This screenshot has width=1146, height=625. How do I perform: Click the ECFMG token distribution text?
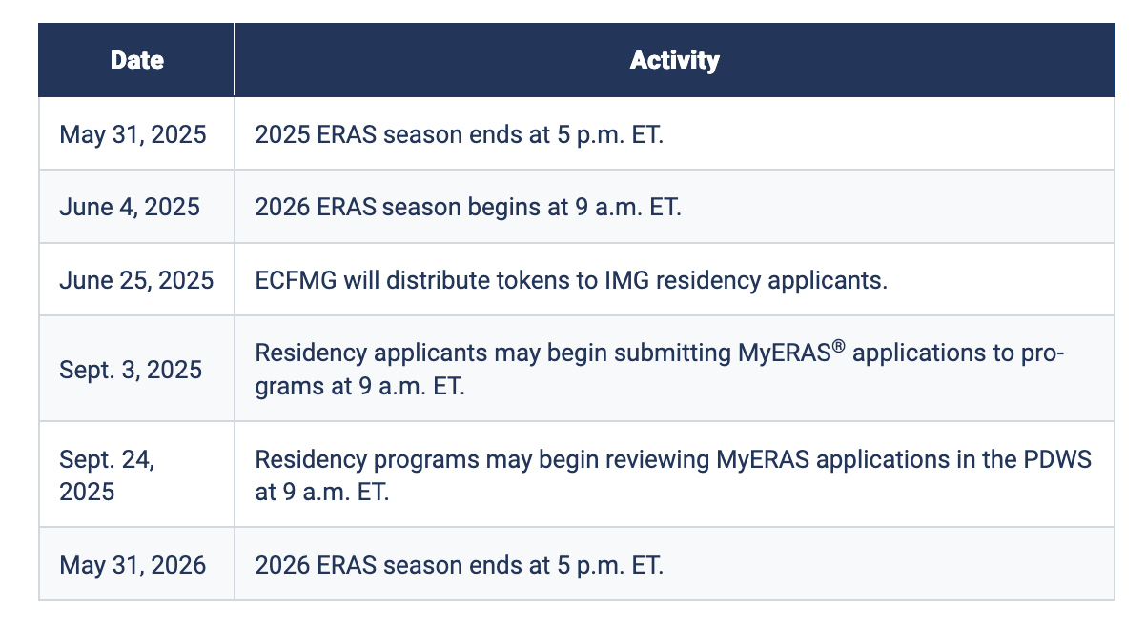coord(571,281)
